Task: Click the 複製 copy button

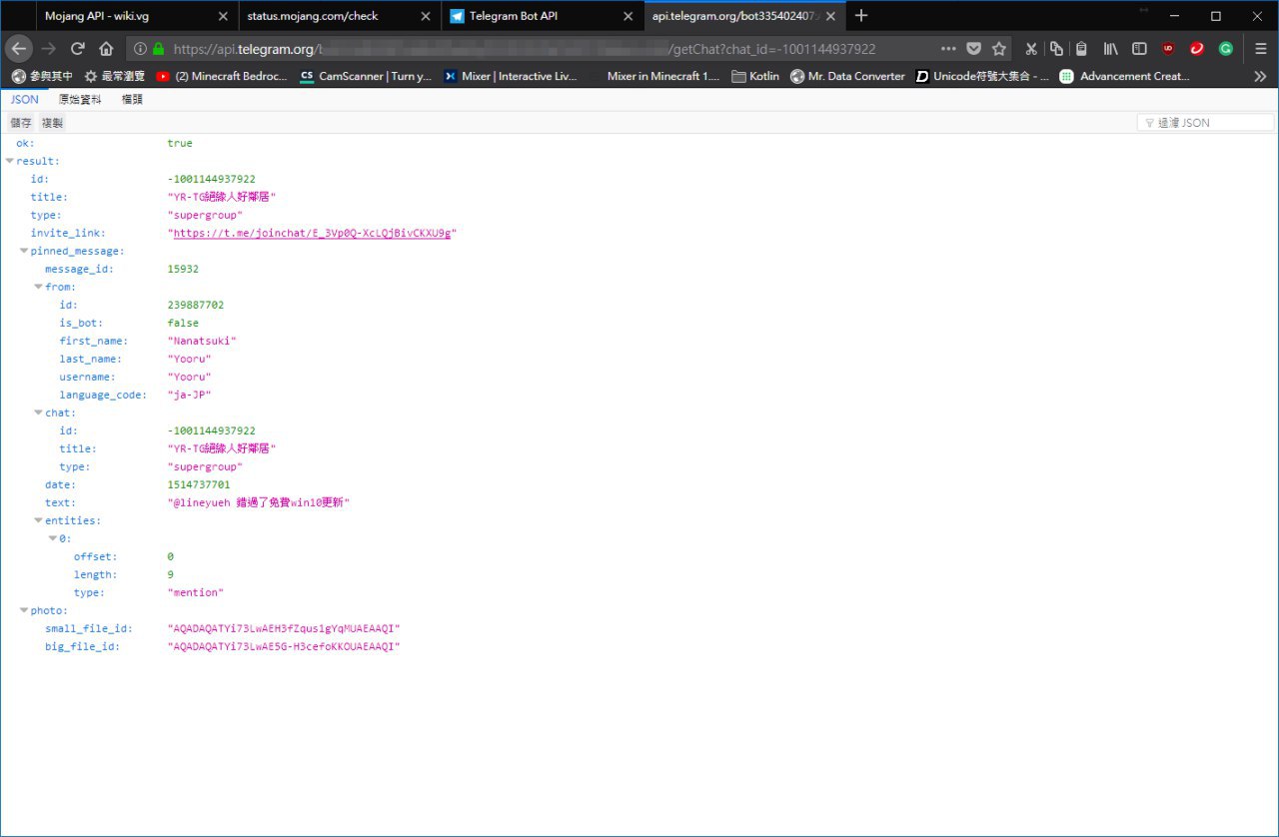Action: (52, 122)
